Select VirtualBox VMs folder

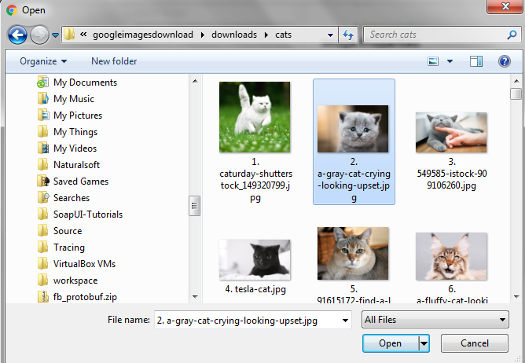[84, 264]
